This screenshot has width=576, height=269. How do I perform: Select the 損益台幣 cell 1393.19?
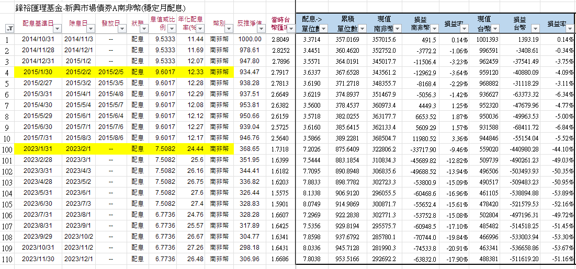pos(520,39)
